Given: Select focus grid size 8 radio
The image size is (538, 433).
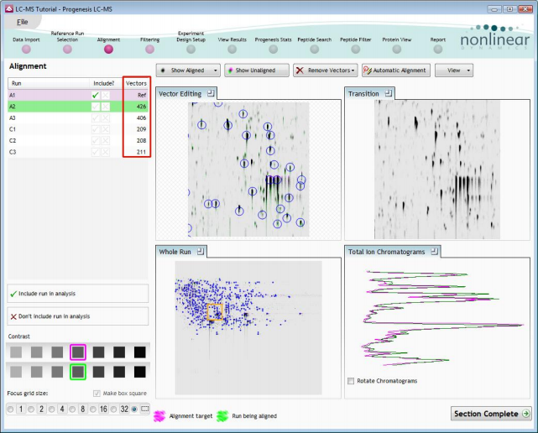Looking at the screenshot, I should point(72,409).
